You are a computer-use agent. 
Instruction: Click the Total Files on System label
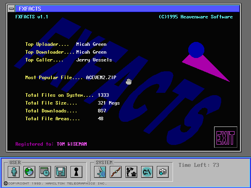pos(59,95)
